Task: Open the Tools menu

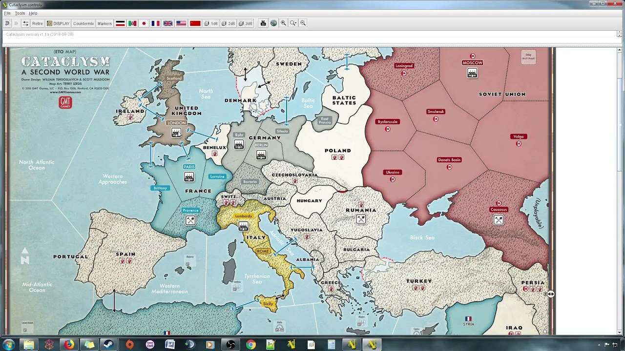Action: [x=20, y=13]
